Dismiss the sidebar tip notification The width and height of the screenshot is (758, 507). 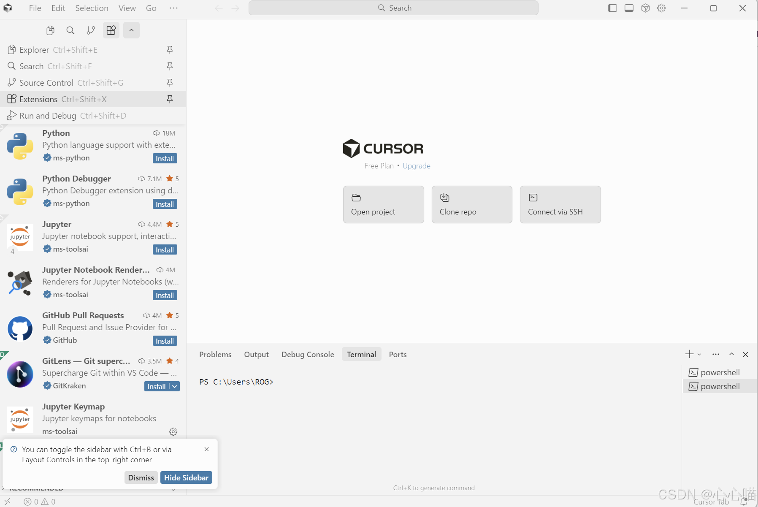coord(141,478)
